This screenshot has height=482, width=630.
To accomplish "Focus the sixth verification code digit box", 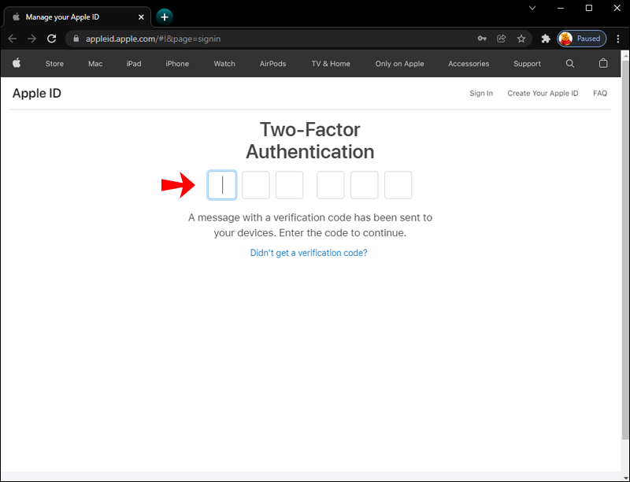I will click(x=398, y=185).
